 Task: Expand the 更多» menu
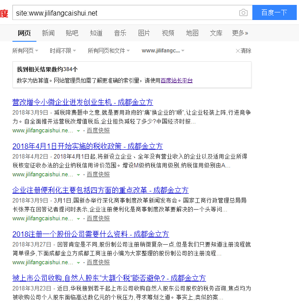click(x=240, y=33)
